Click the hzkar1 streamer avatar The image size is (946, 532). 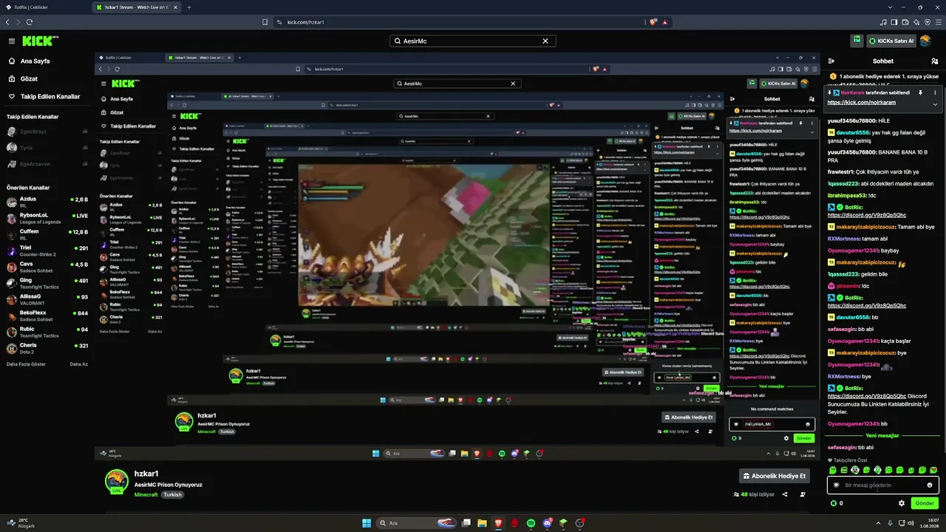[116, 480]
